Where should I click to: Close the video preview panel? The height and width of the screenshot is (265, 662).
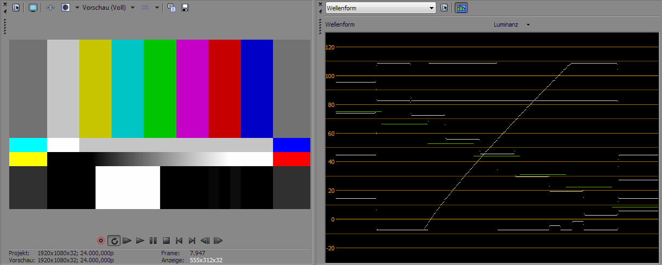(5, 4)
